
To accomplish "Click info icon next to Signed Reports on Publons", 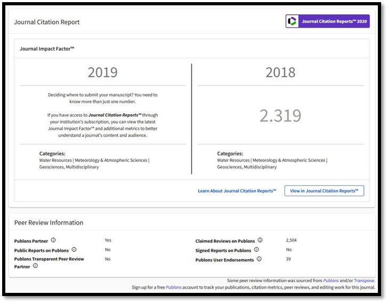I will point(256,250).
